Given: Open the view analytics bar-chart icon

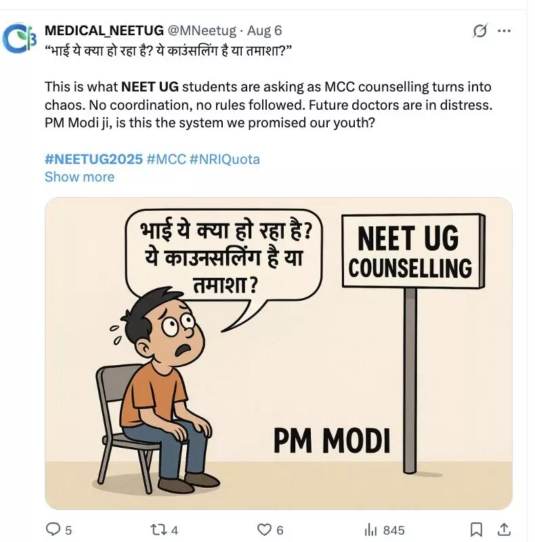Looking at the screenshot, I should coord(370,530).
